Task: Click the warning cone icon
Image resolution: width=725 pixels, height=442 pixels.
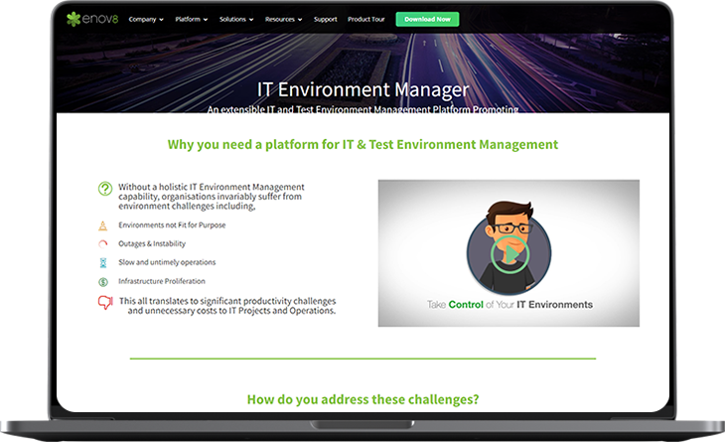Action: (102, 225)
